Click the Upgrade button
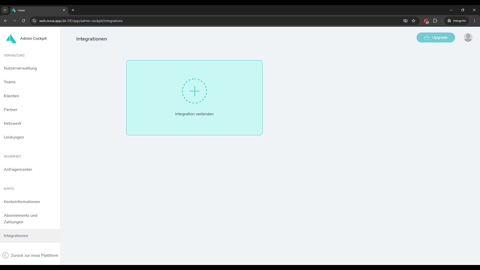Screen dimensions: 480x270 pos(435,37)
